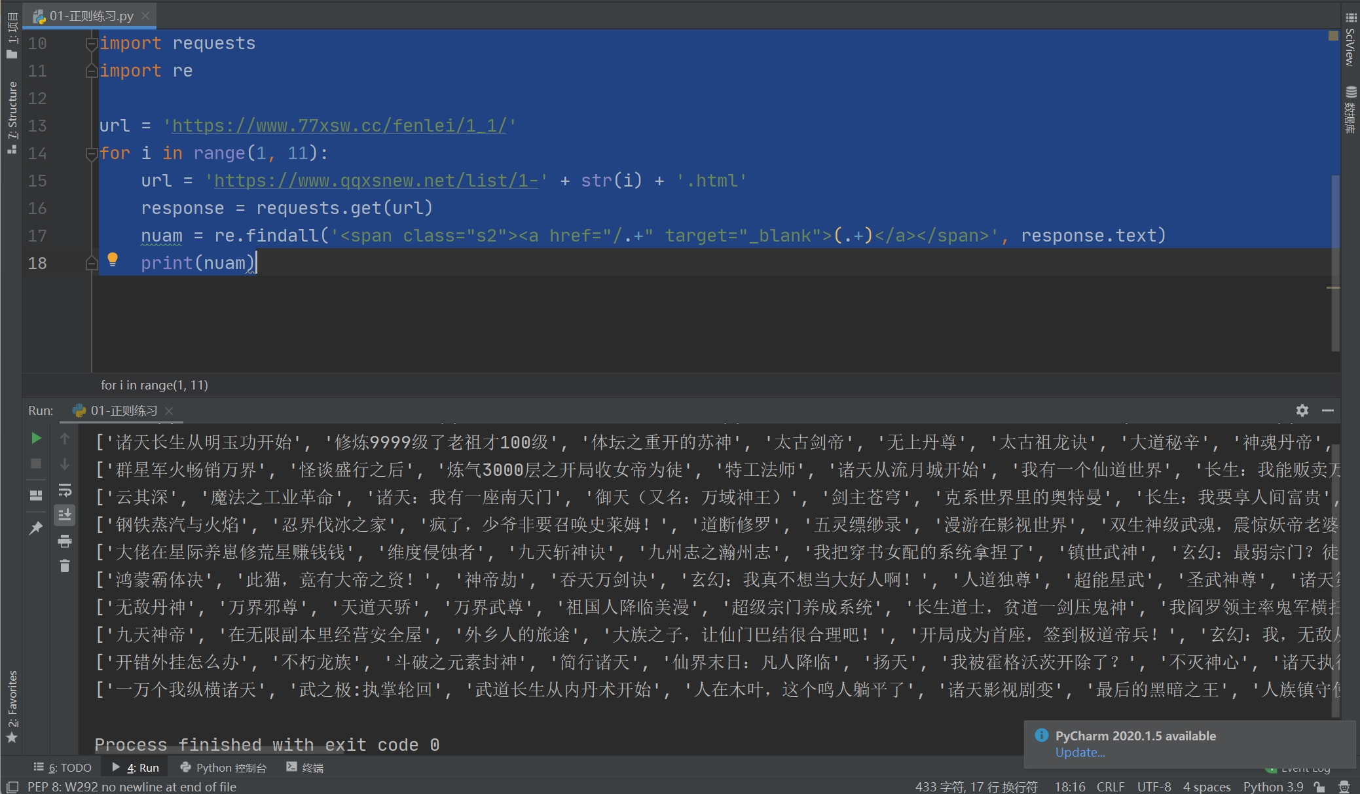Select the 01-正则练习.py editor tab
The width and height of the screenshot is (1360, 794).
click(x=89, y=16)
